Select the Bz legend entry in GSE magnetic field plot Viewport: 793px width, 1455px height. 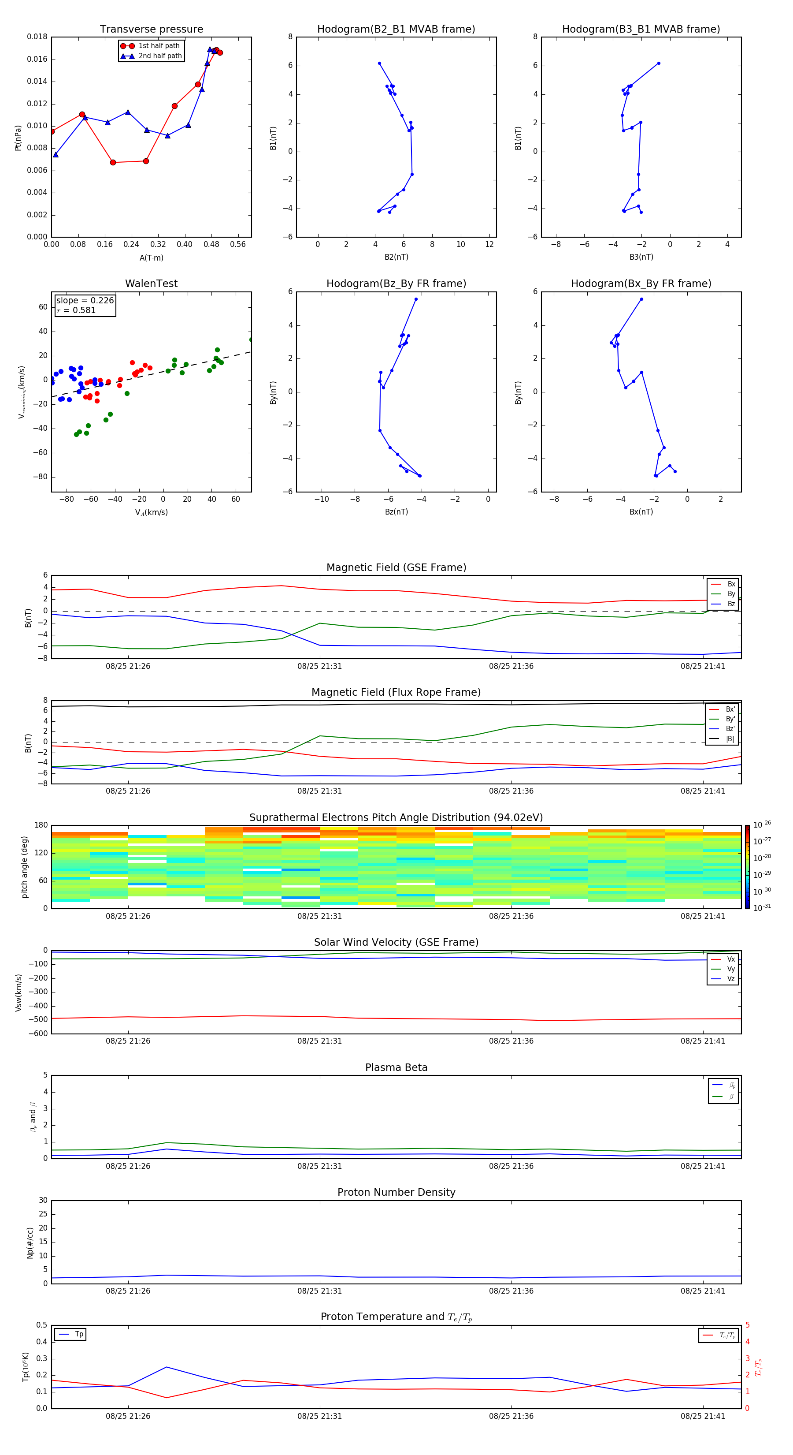pyautogui.click(x=723, y=604)
